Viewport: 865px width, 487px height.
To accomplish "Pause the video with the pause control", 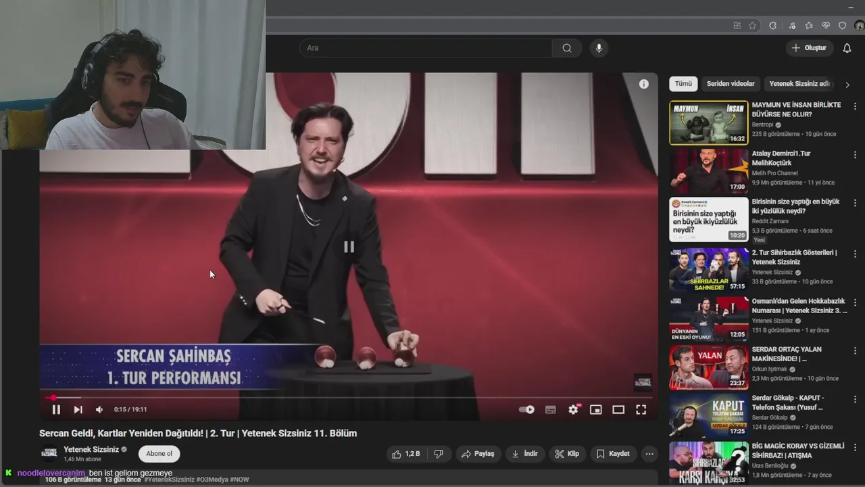I will point(56,409).
